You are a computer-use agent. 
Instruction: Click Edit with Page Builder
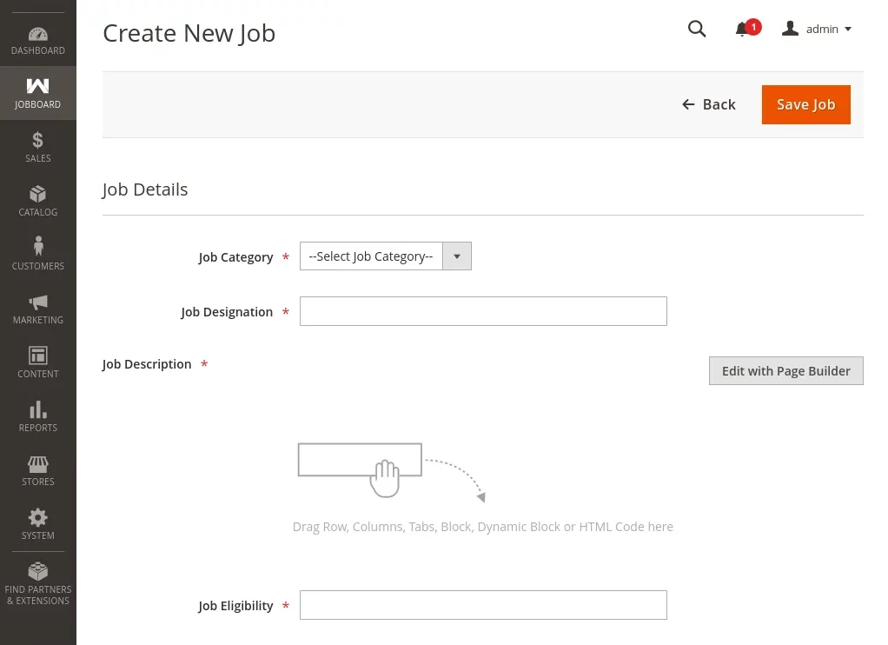(x=785, y=370)
